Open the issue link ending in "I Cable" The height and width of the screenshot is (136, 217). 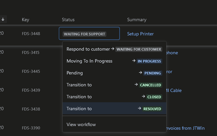pos(174,90)
